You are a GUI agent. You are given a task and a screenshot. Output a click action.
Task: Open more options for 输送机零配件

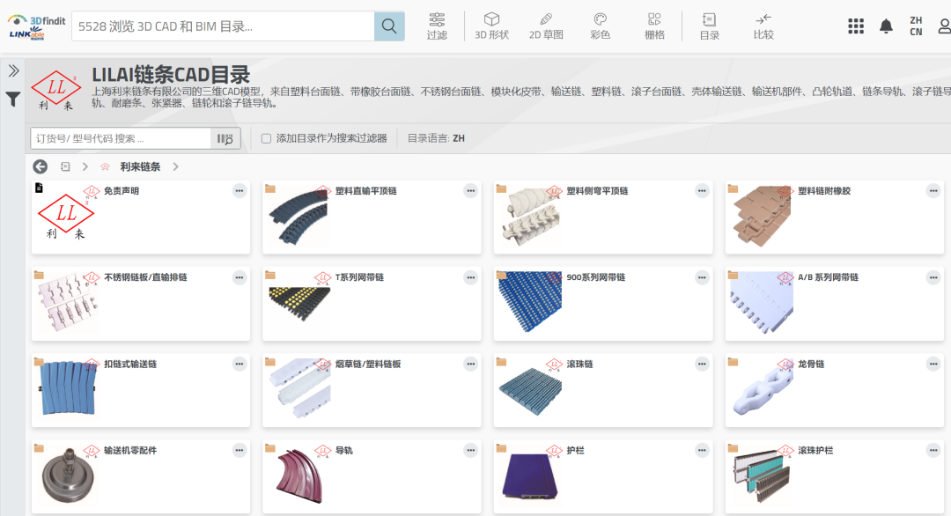pos(240,451)
